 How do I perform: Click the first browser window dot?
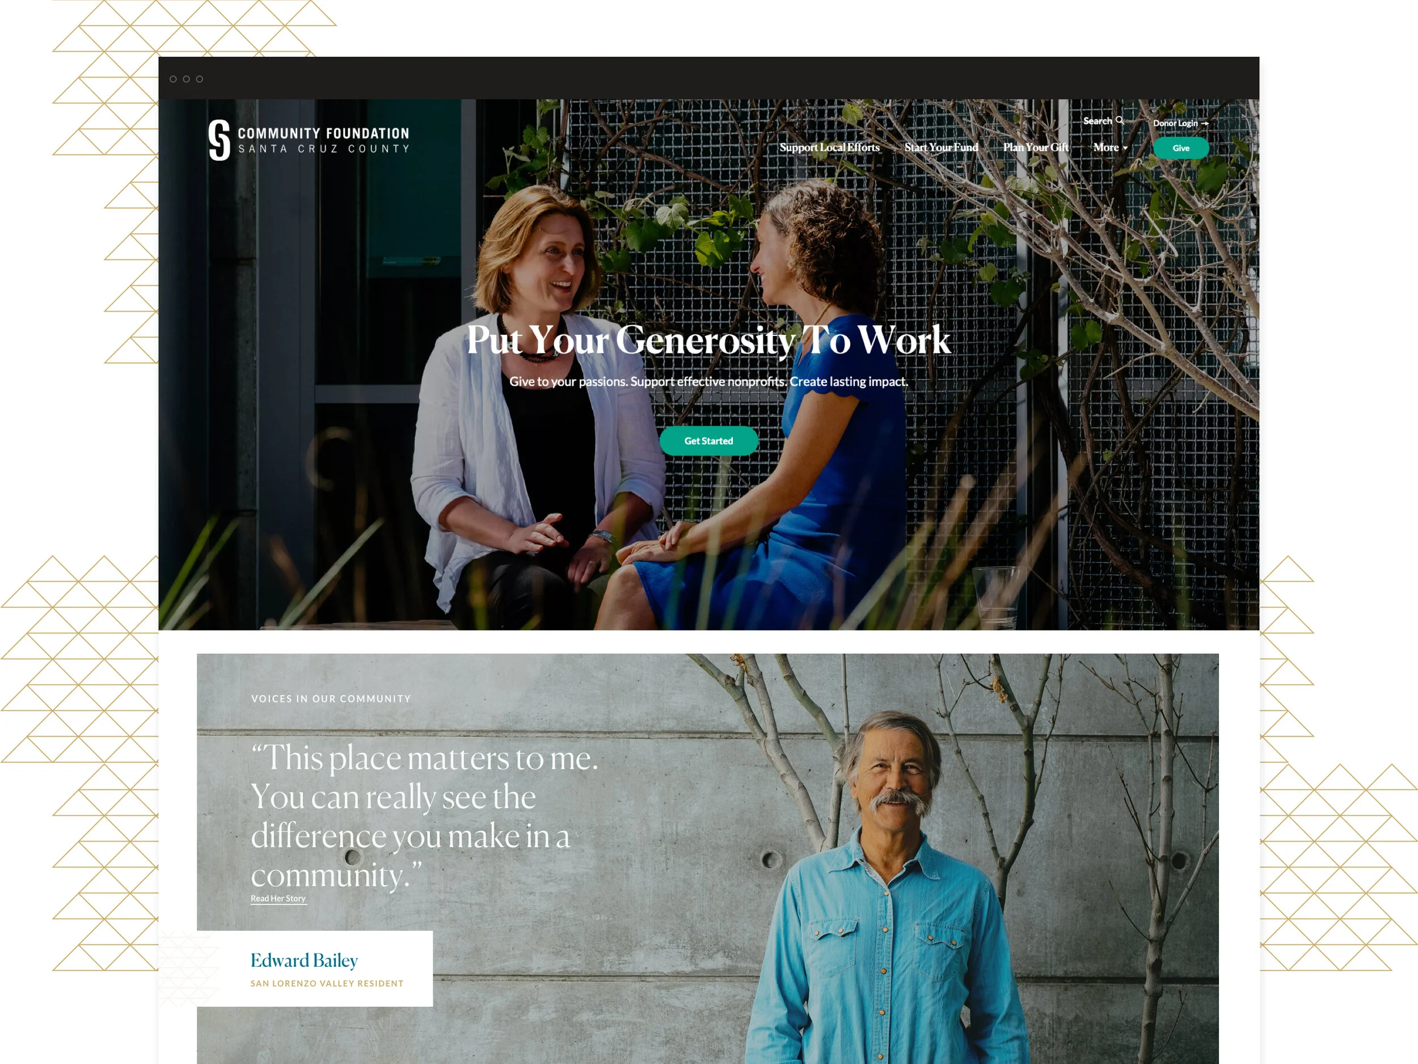pos(173,79)
